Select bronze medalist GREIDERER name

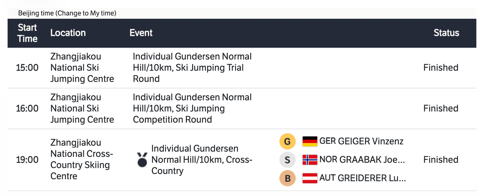[x=362, y=178]
